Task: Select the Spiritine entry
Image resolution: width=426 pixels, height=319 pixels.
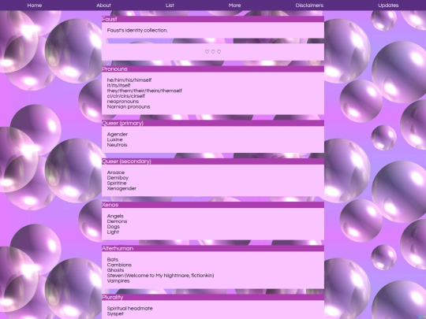Action: [x=117, y=183]
